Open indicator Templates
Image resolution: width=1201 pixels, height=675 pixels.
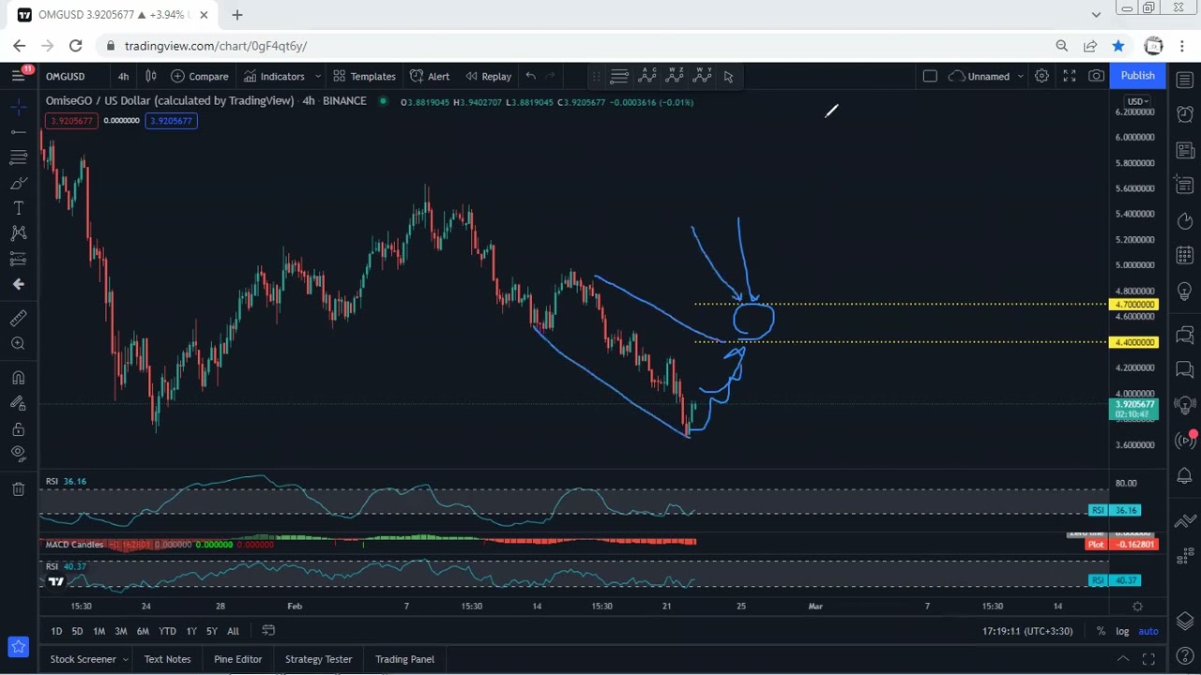point(364,76)
